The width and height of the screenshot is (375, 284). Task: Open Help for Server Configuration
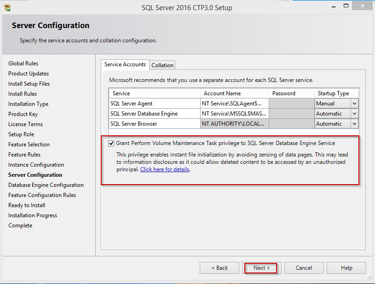pyautogui.click(x=346, y=268)
